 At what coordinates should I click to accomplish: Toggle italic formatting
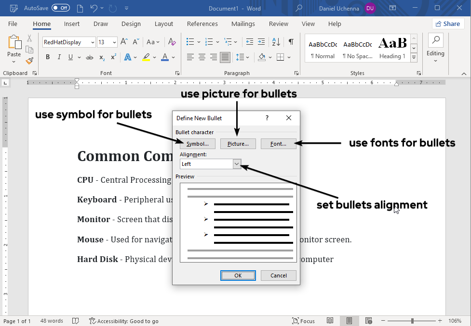[x=58, y=57]
